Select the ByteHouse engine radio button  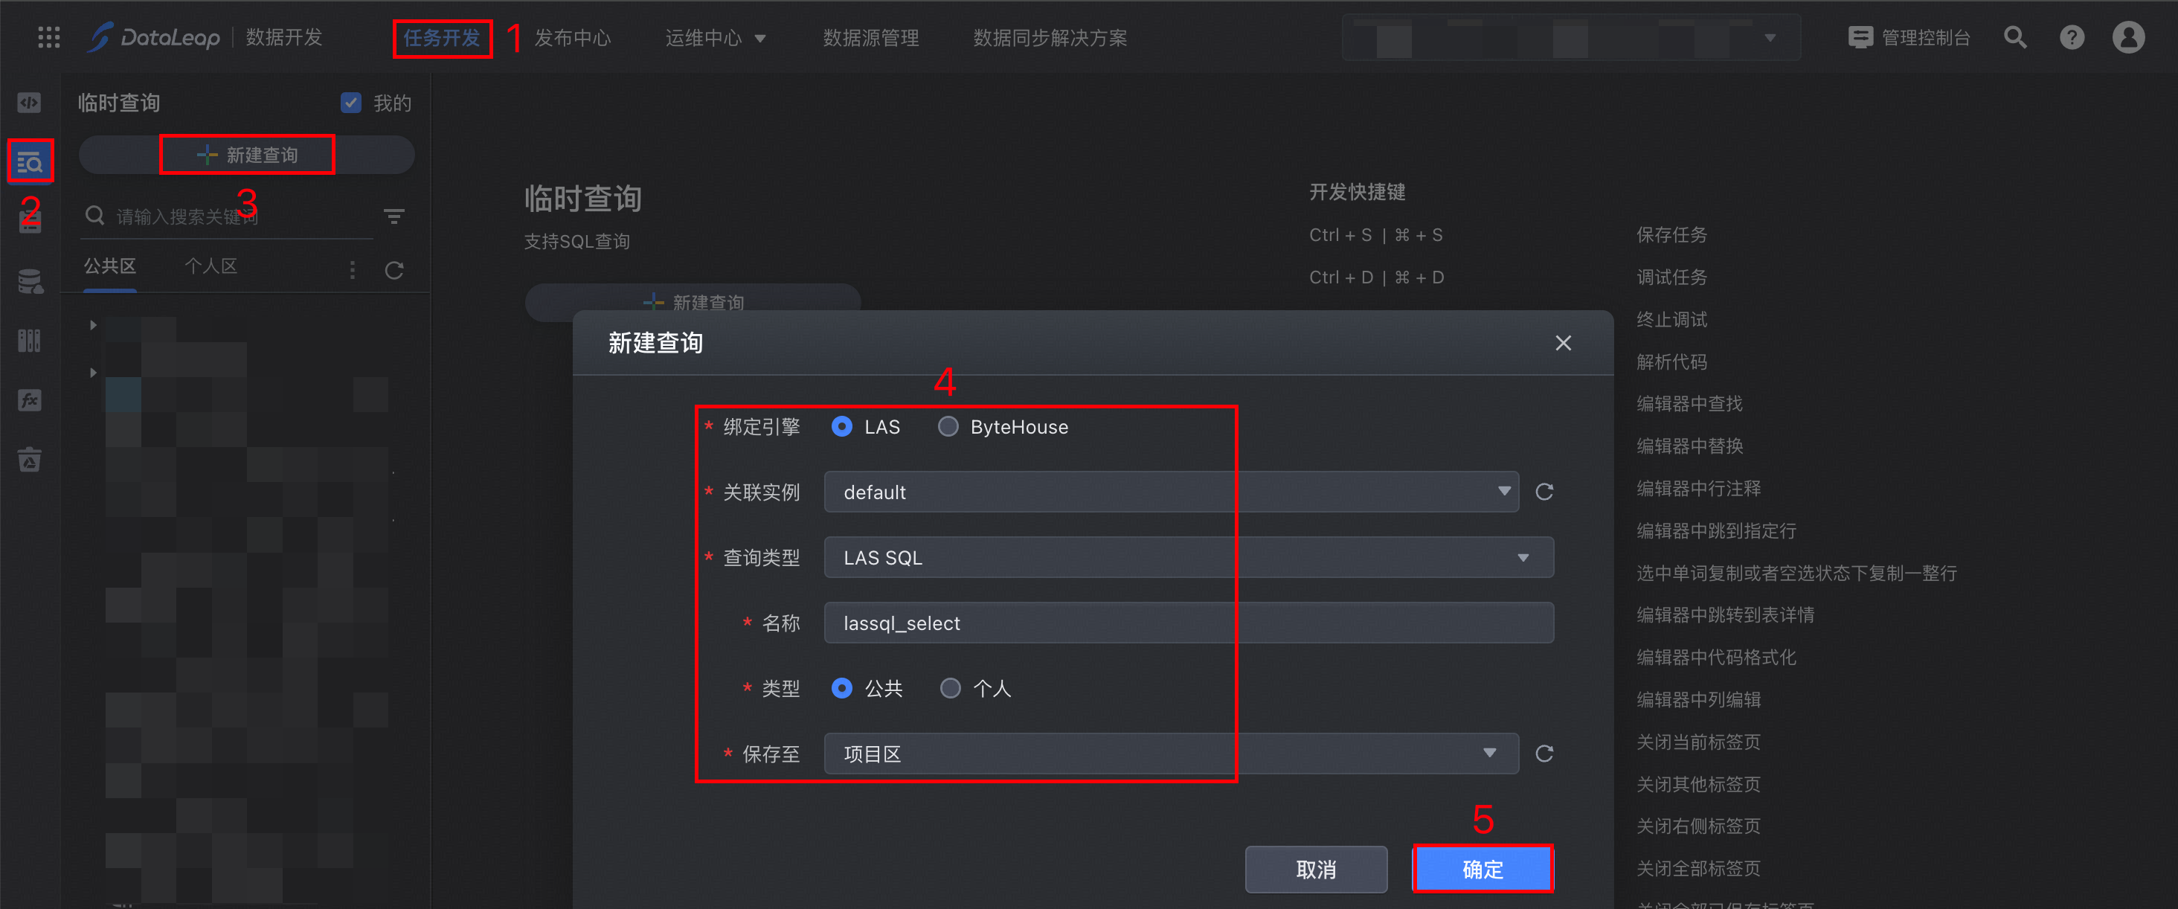click(948, 427)
